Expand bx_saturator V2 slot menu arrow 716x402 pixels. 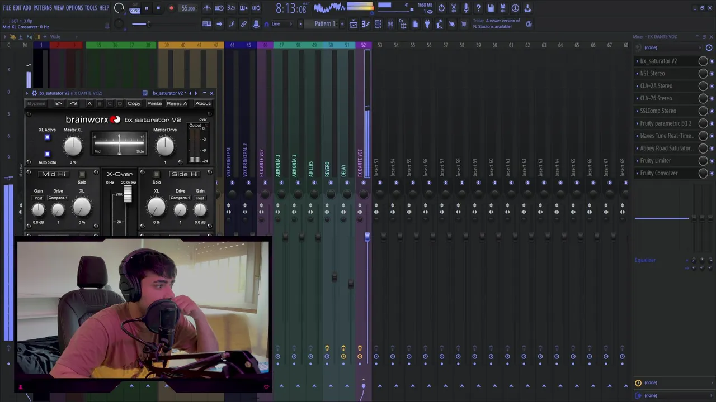[x=637, y=61]
